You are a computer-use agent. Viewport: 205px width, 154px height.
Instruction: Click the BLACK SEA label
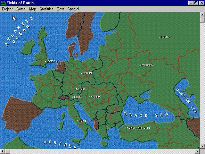146,115
